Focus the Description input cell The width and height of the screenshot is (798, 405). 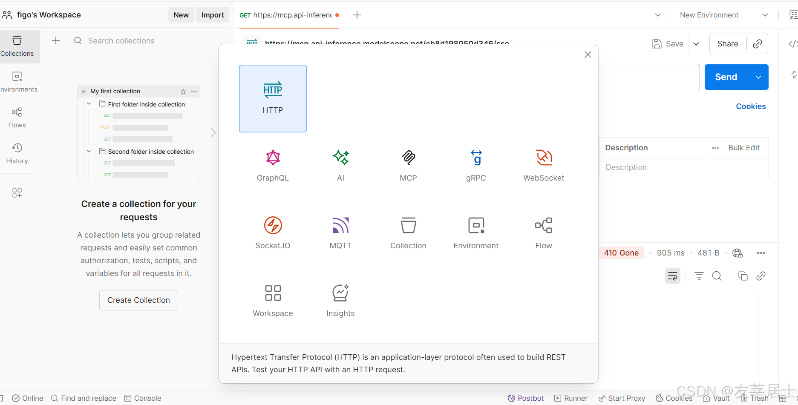[684, 167]
